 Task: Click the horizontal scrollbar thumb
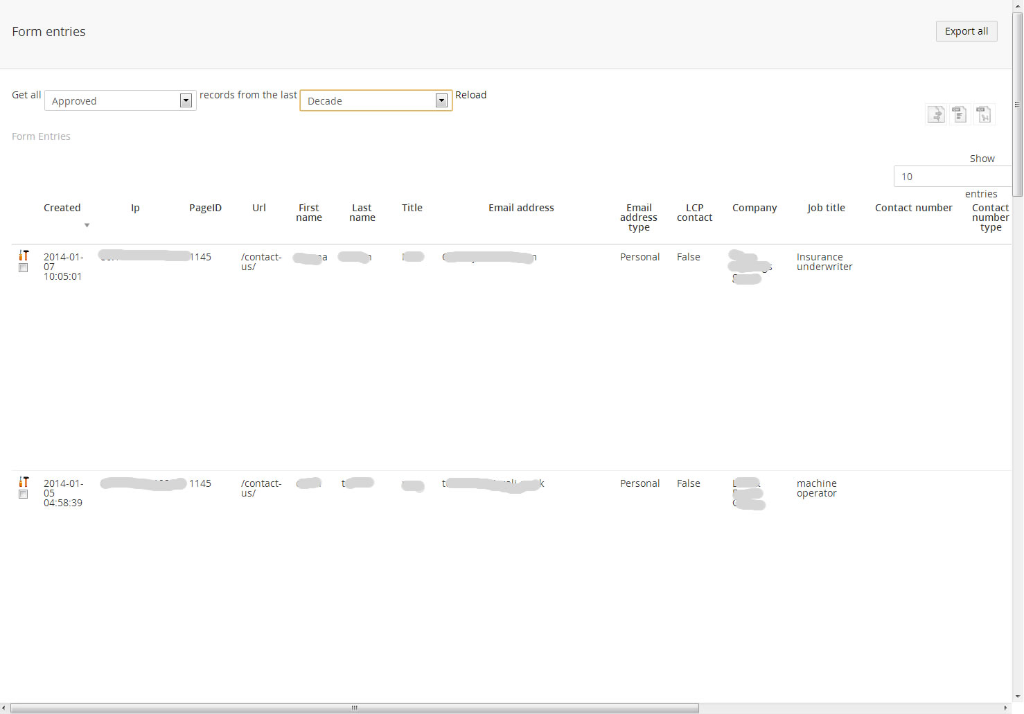[354, 708]
